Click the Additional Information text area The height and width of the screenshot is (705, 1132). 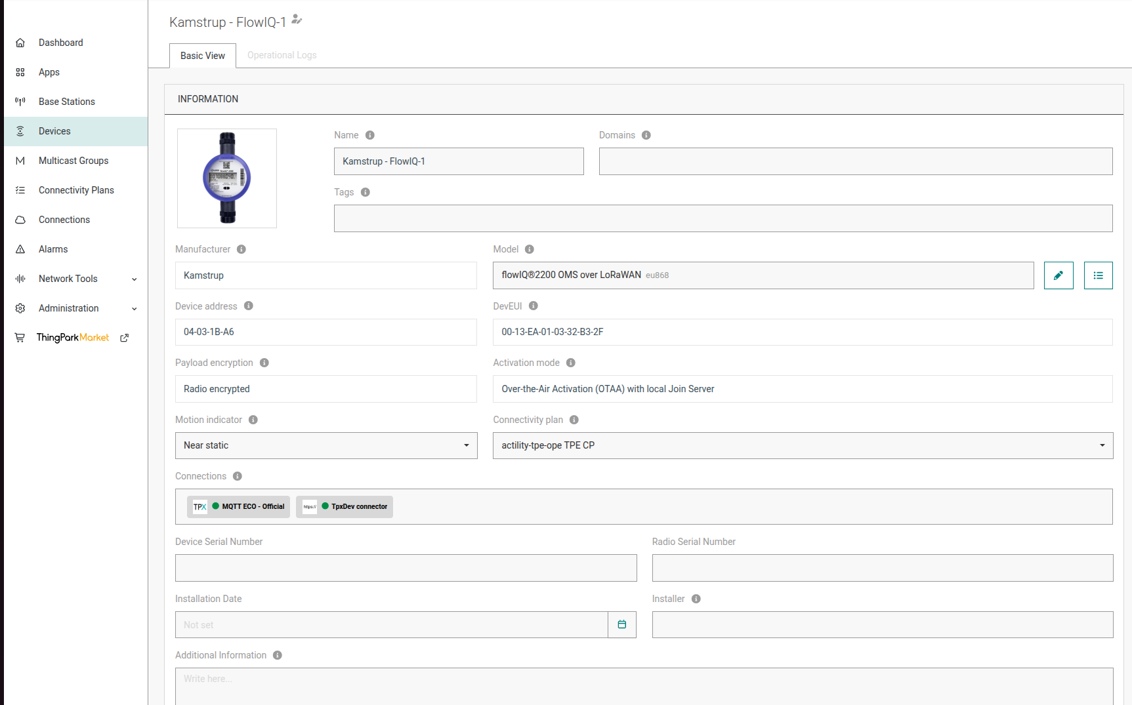pos(644,686)
